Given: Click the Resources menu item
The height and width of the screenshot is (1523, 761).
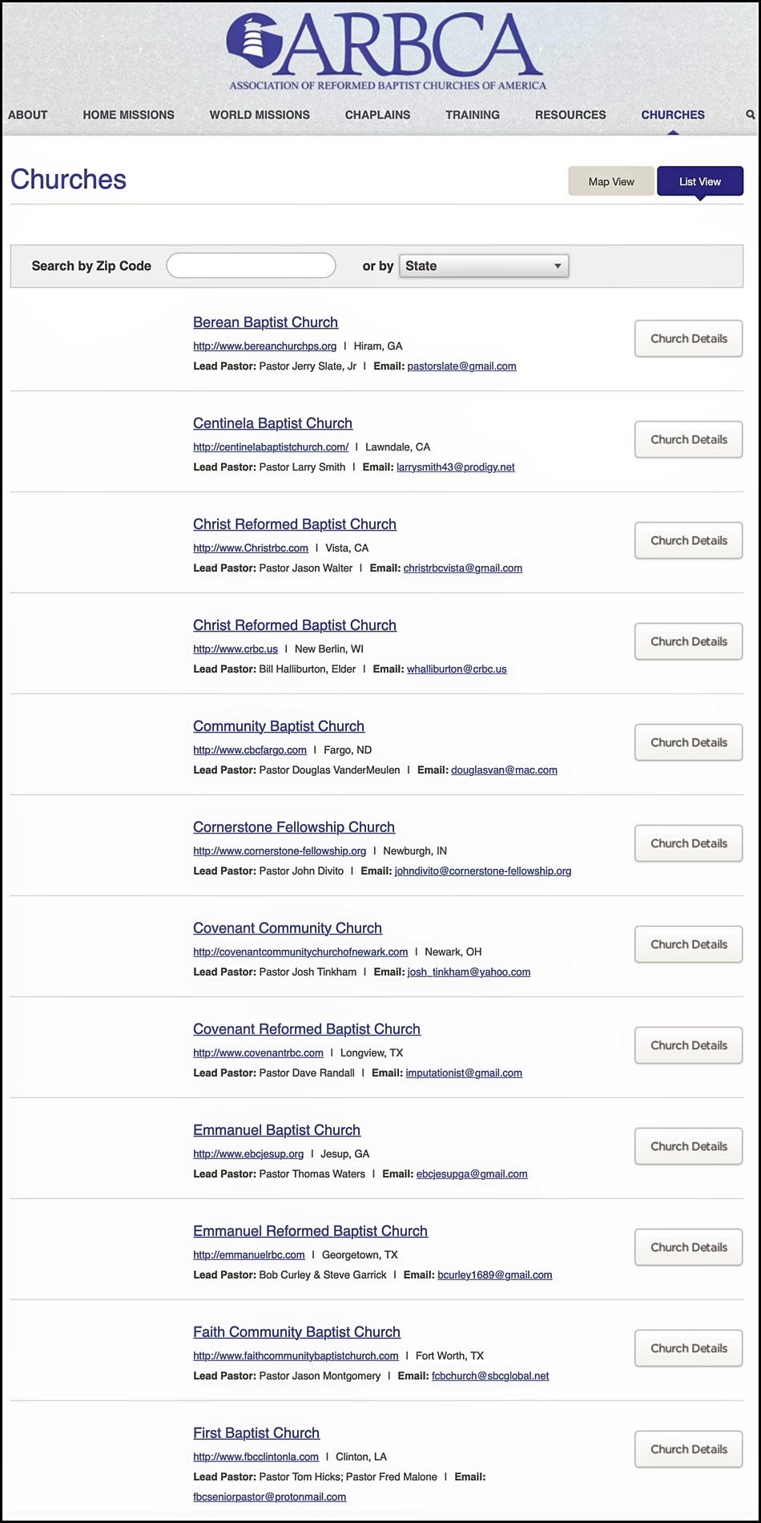Looking at the screenshot, I should [x=570, y=115].
